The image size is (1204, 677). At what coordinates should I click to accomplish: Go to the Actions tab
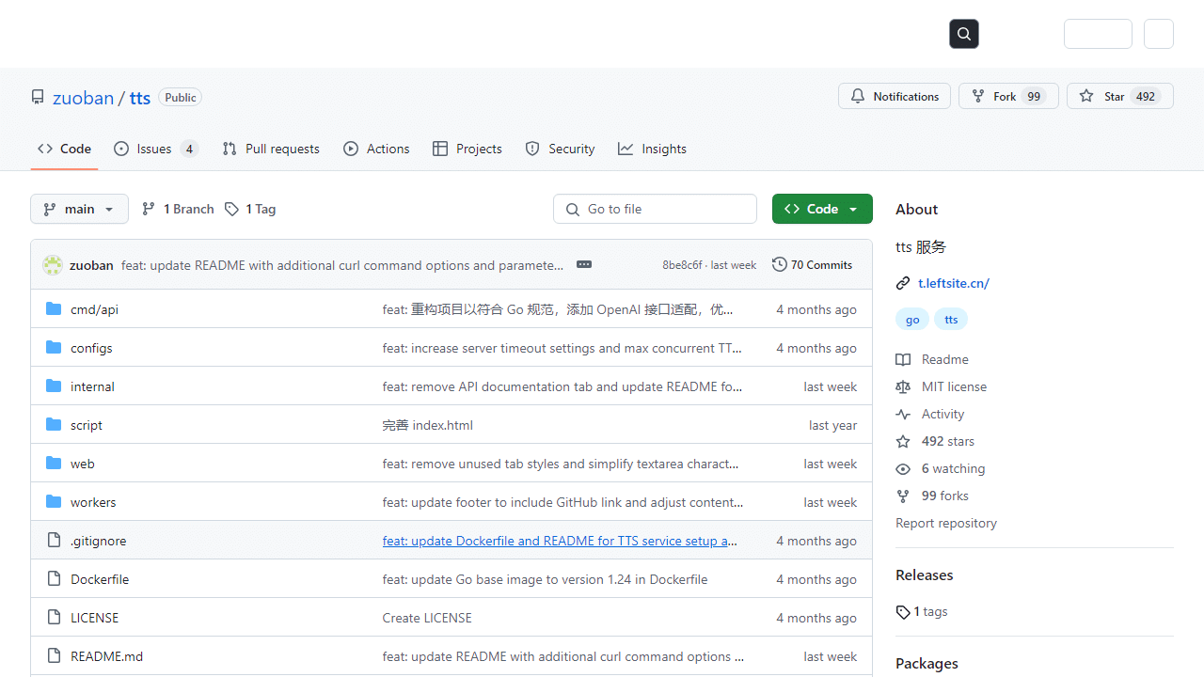coord(376,149)
